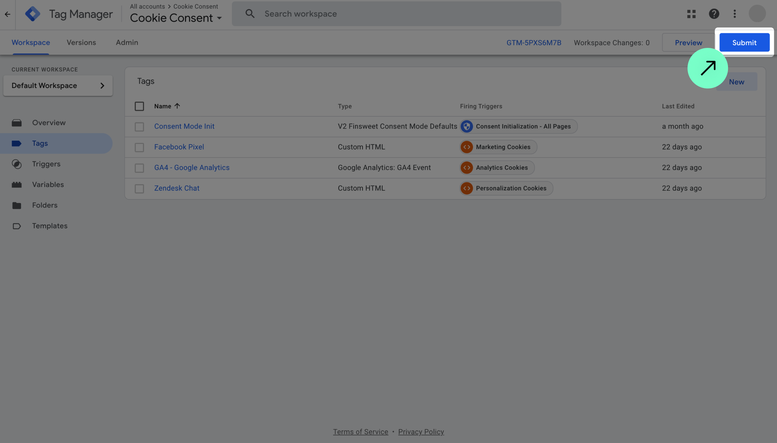
Task: Click the Templates sidebar icon
Action: click(16, 226)
